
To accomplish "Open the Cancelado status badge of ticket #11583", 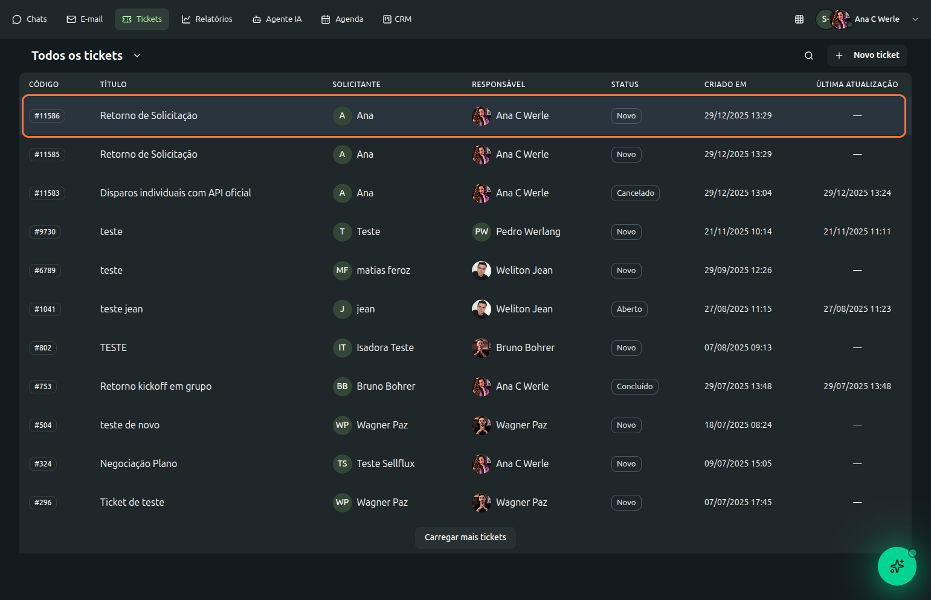I will tap(635, 193).
